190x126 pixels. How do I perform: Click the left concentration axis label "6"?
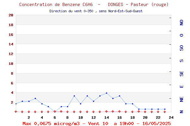(12, 83)
